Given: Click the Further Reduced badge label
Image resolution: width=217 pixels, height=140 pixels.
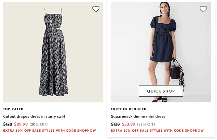Looking at the screenshot, I should (128, 109).
